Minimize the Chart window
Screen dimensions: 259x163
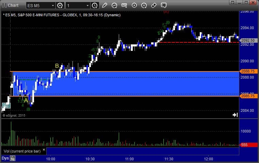(x=239, y=2)
